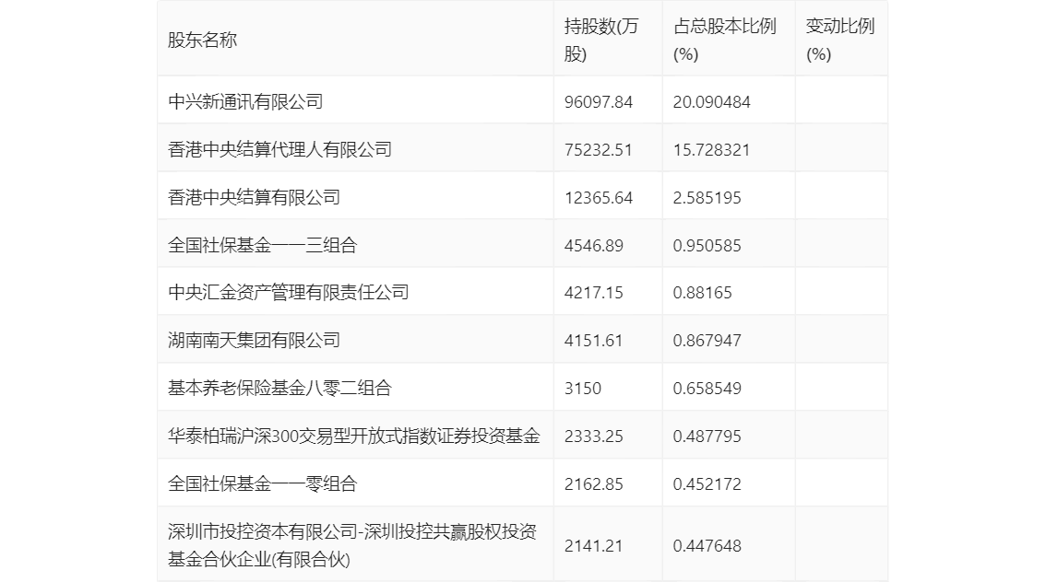This screenshot has height=582, width=1046.
Task: Click shareholding value 2162.85
Action: pos(594,484)
